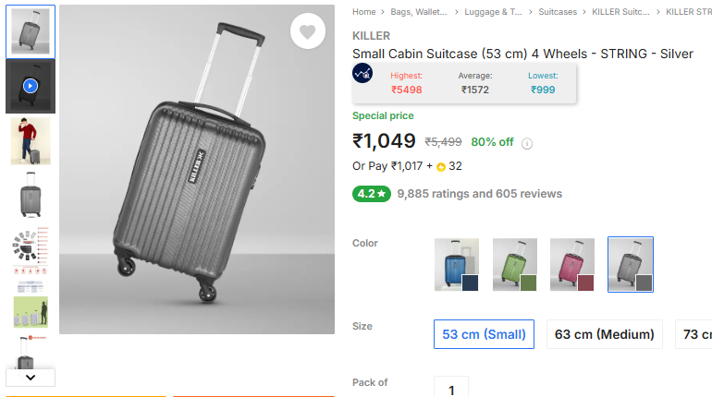The width and height of the screenshot is (712, 397).
Task: Expand more thumbnails with down chevron
Action: point(31,378)
